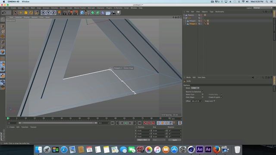Go to start of timeline button

[x=112, y=123]
